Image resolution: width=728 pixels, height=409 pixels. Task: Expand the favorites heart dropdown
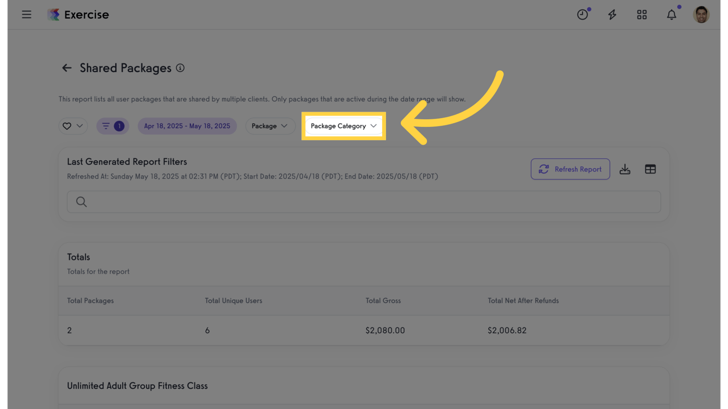click(73, 126)
